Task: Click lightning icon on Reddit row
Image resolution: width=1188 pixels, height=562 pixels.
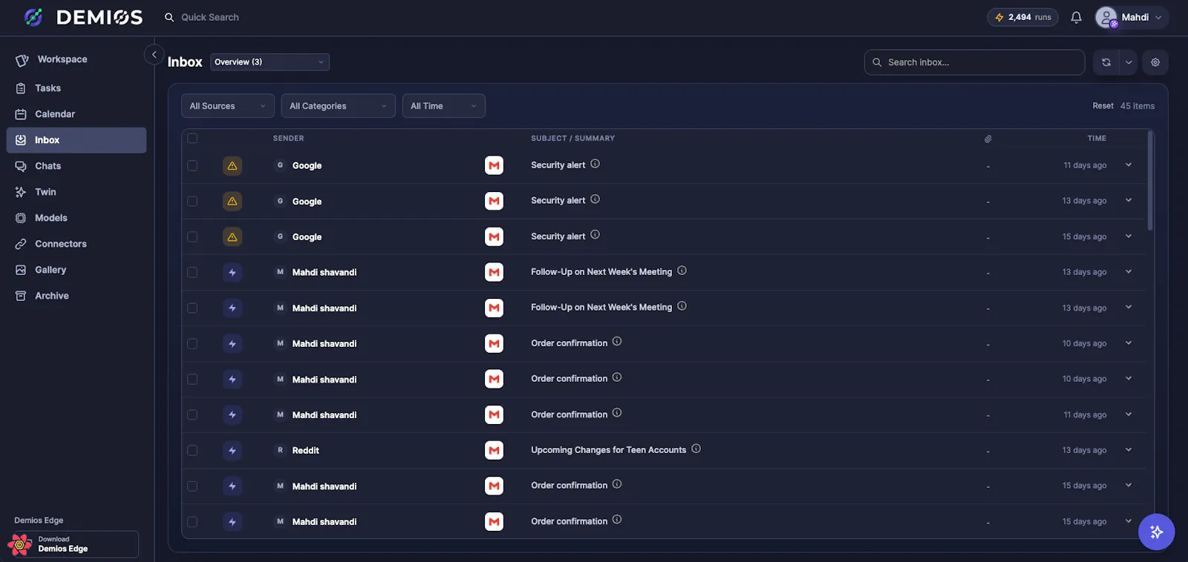Action: point(232,450)
